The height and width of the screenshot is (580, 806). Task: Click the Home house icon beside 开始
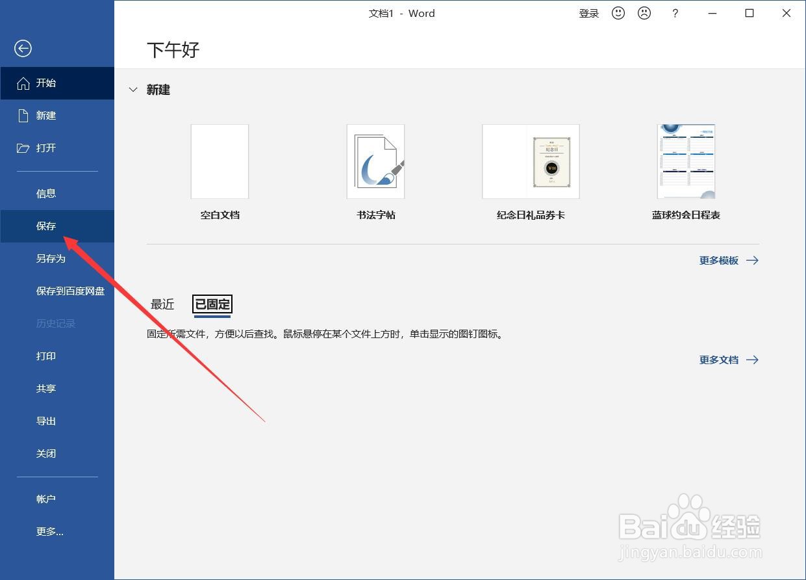click(23, 83)
